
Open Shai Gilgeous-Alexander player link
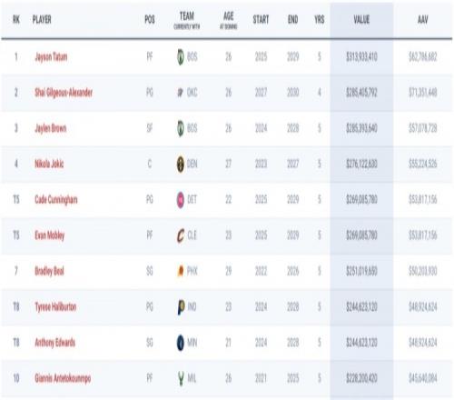coord(64,93)
